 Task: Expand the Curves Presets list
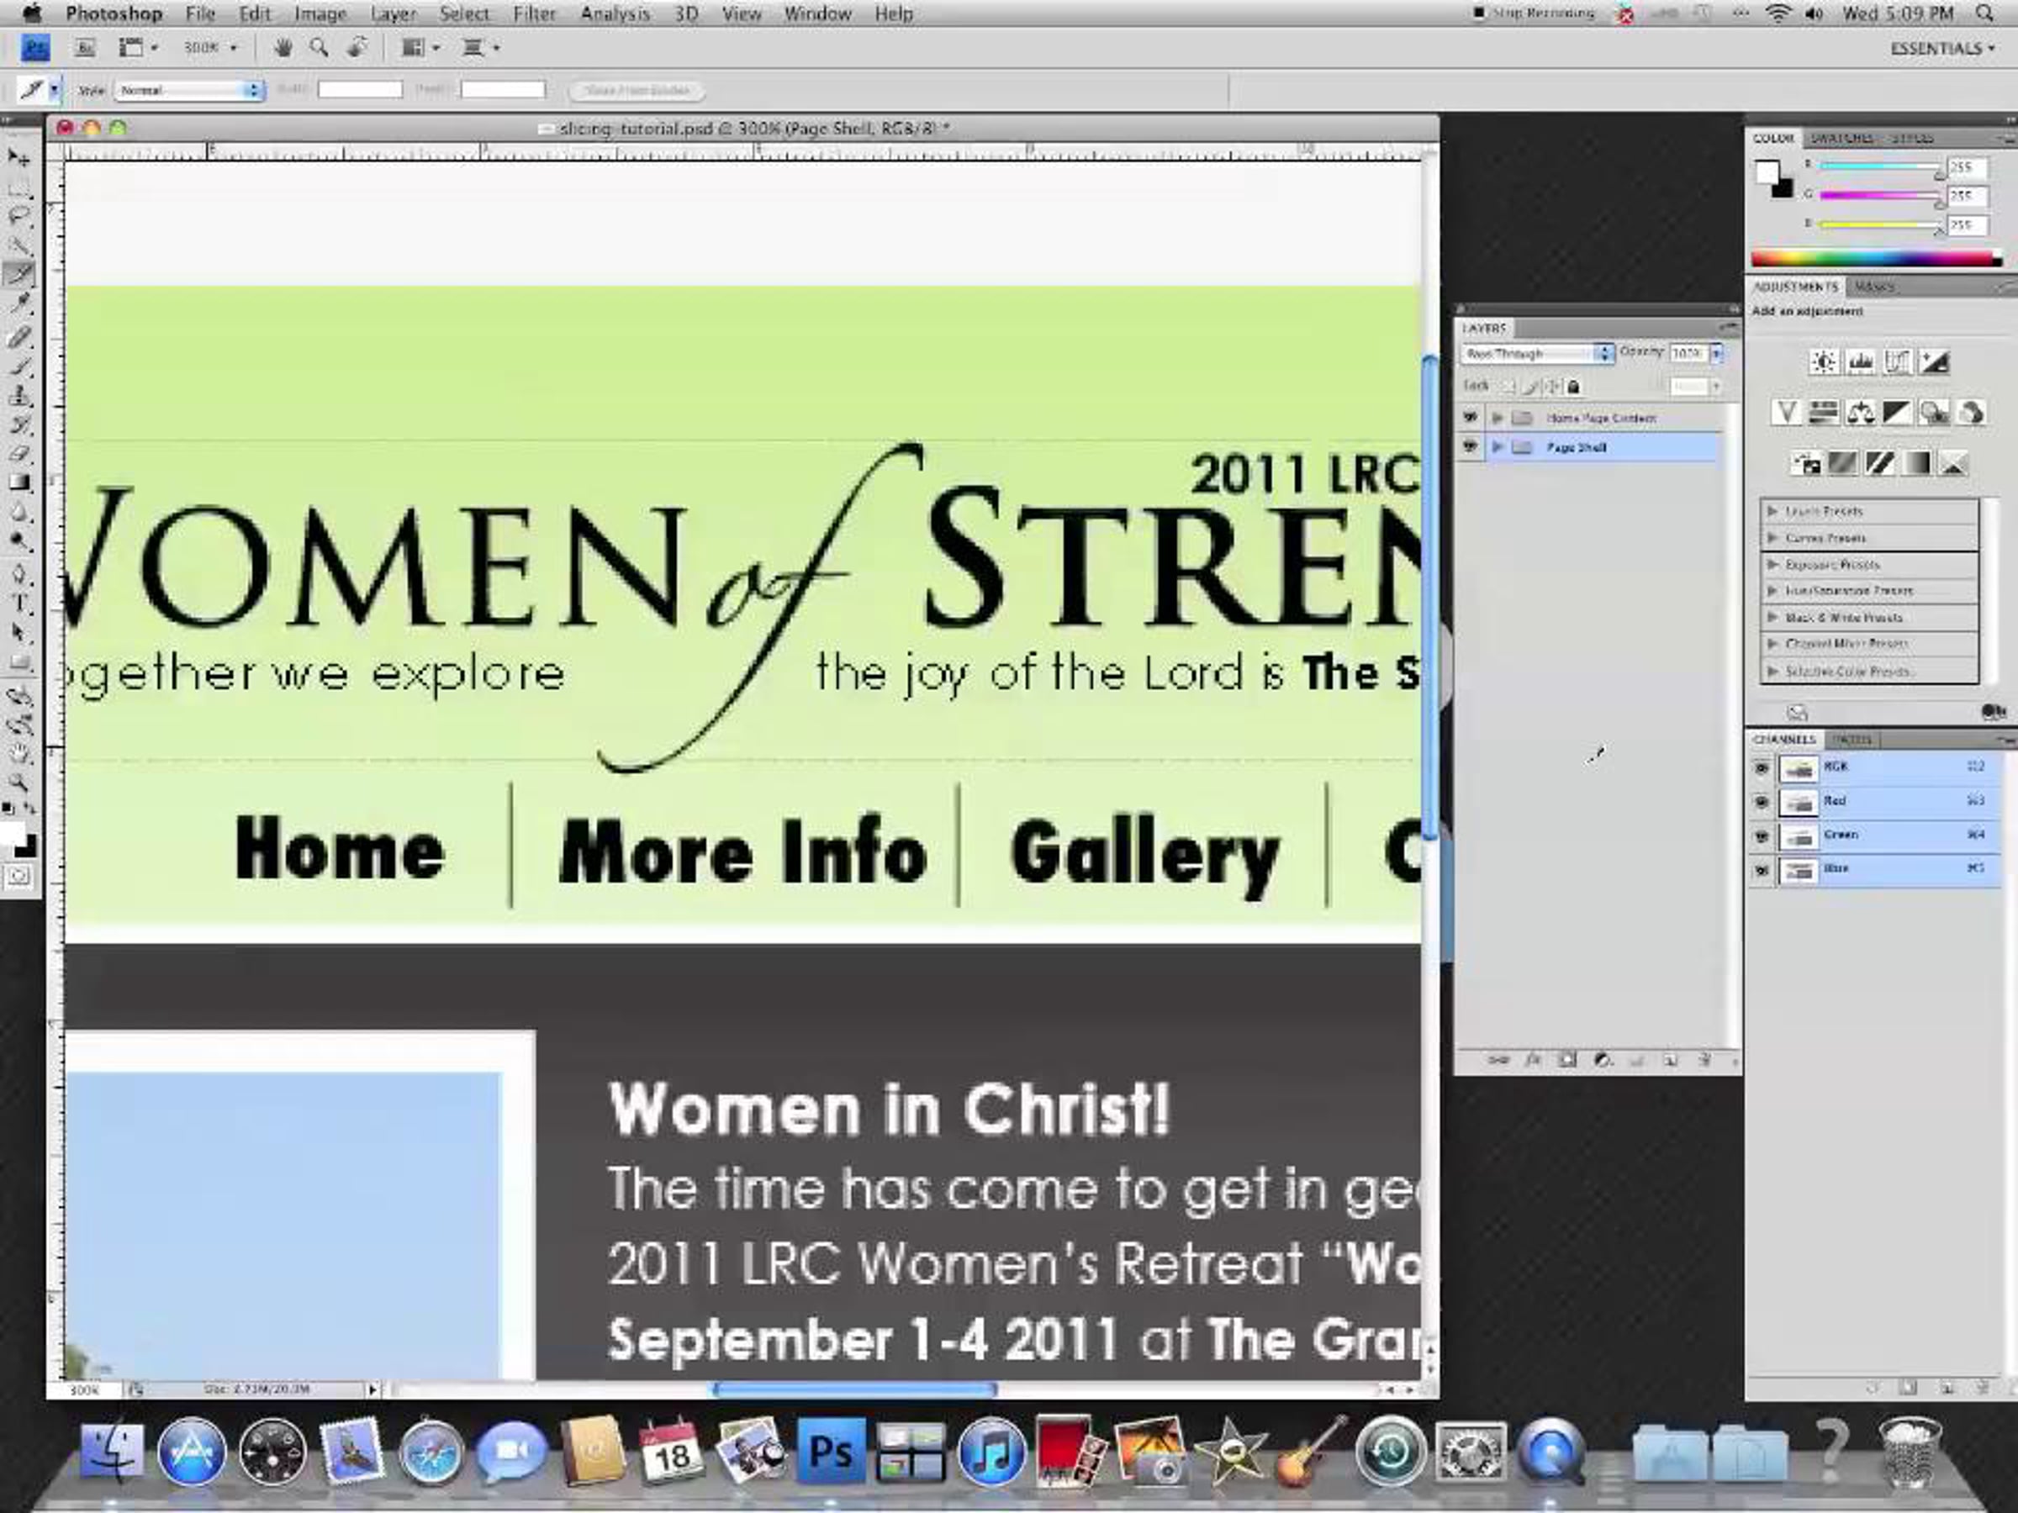(1772, 538)
